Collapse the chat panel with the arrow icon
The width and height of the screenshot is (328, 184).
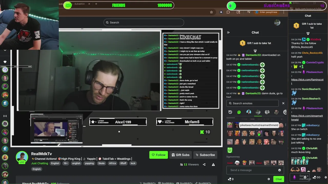pyautogui.click(x=228, y=32)
